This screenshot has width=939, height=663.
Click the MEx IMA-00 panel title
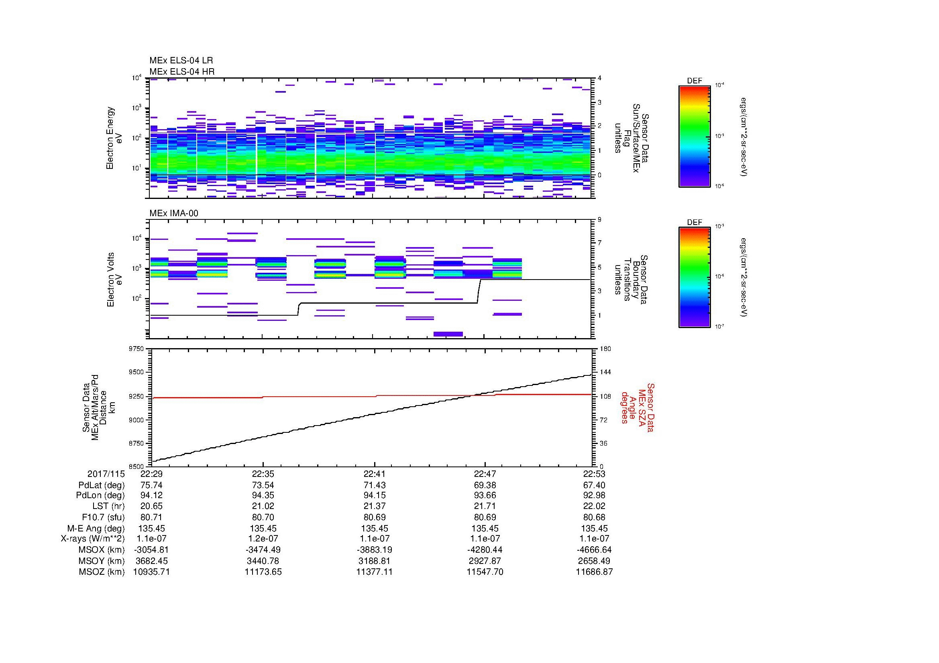coord(174,213)
